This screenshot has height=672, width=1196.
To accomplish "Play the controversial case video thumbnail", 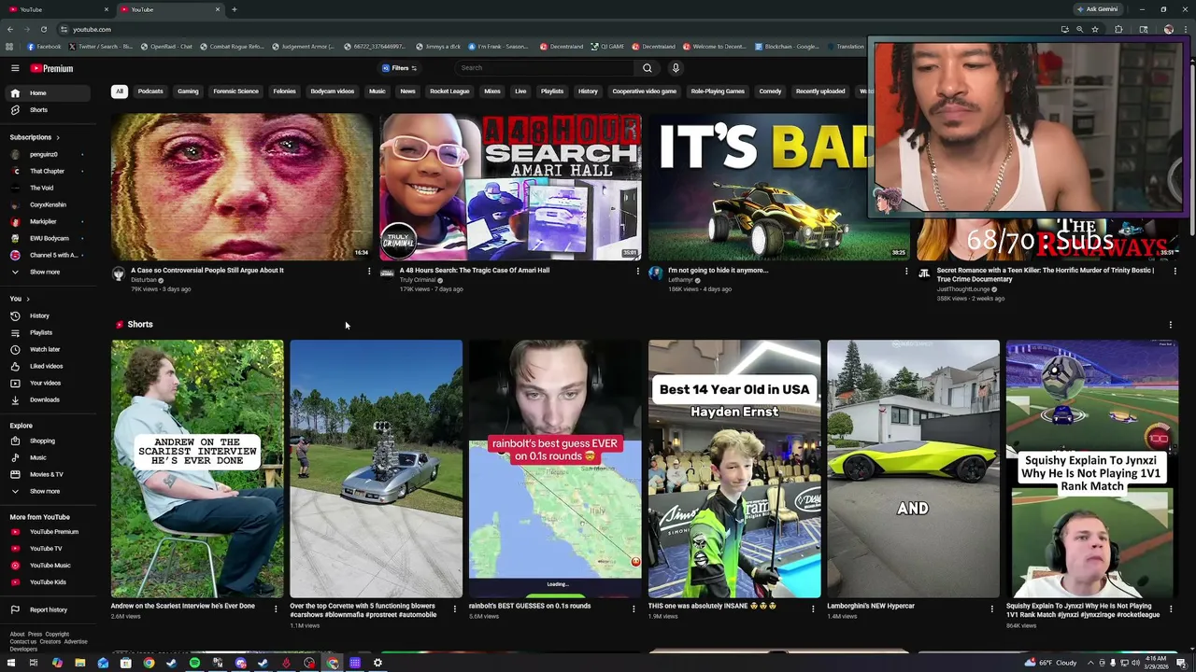I will (242, 187).
